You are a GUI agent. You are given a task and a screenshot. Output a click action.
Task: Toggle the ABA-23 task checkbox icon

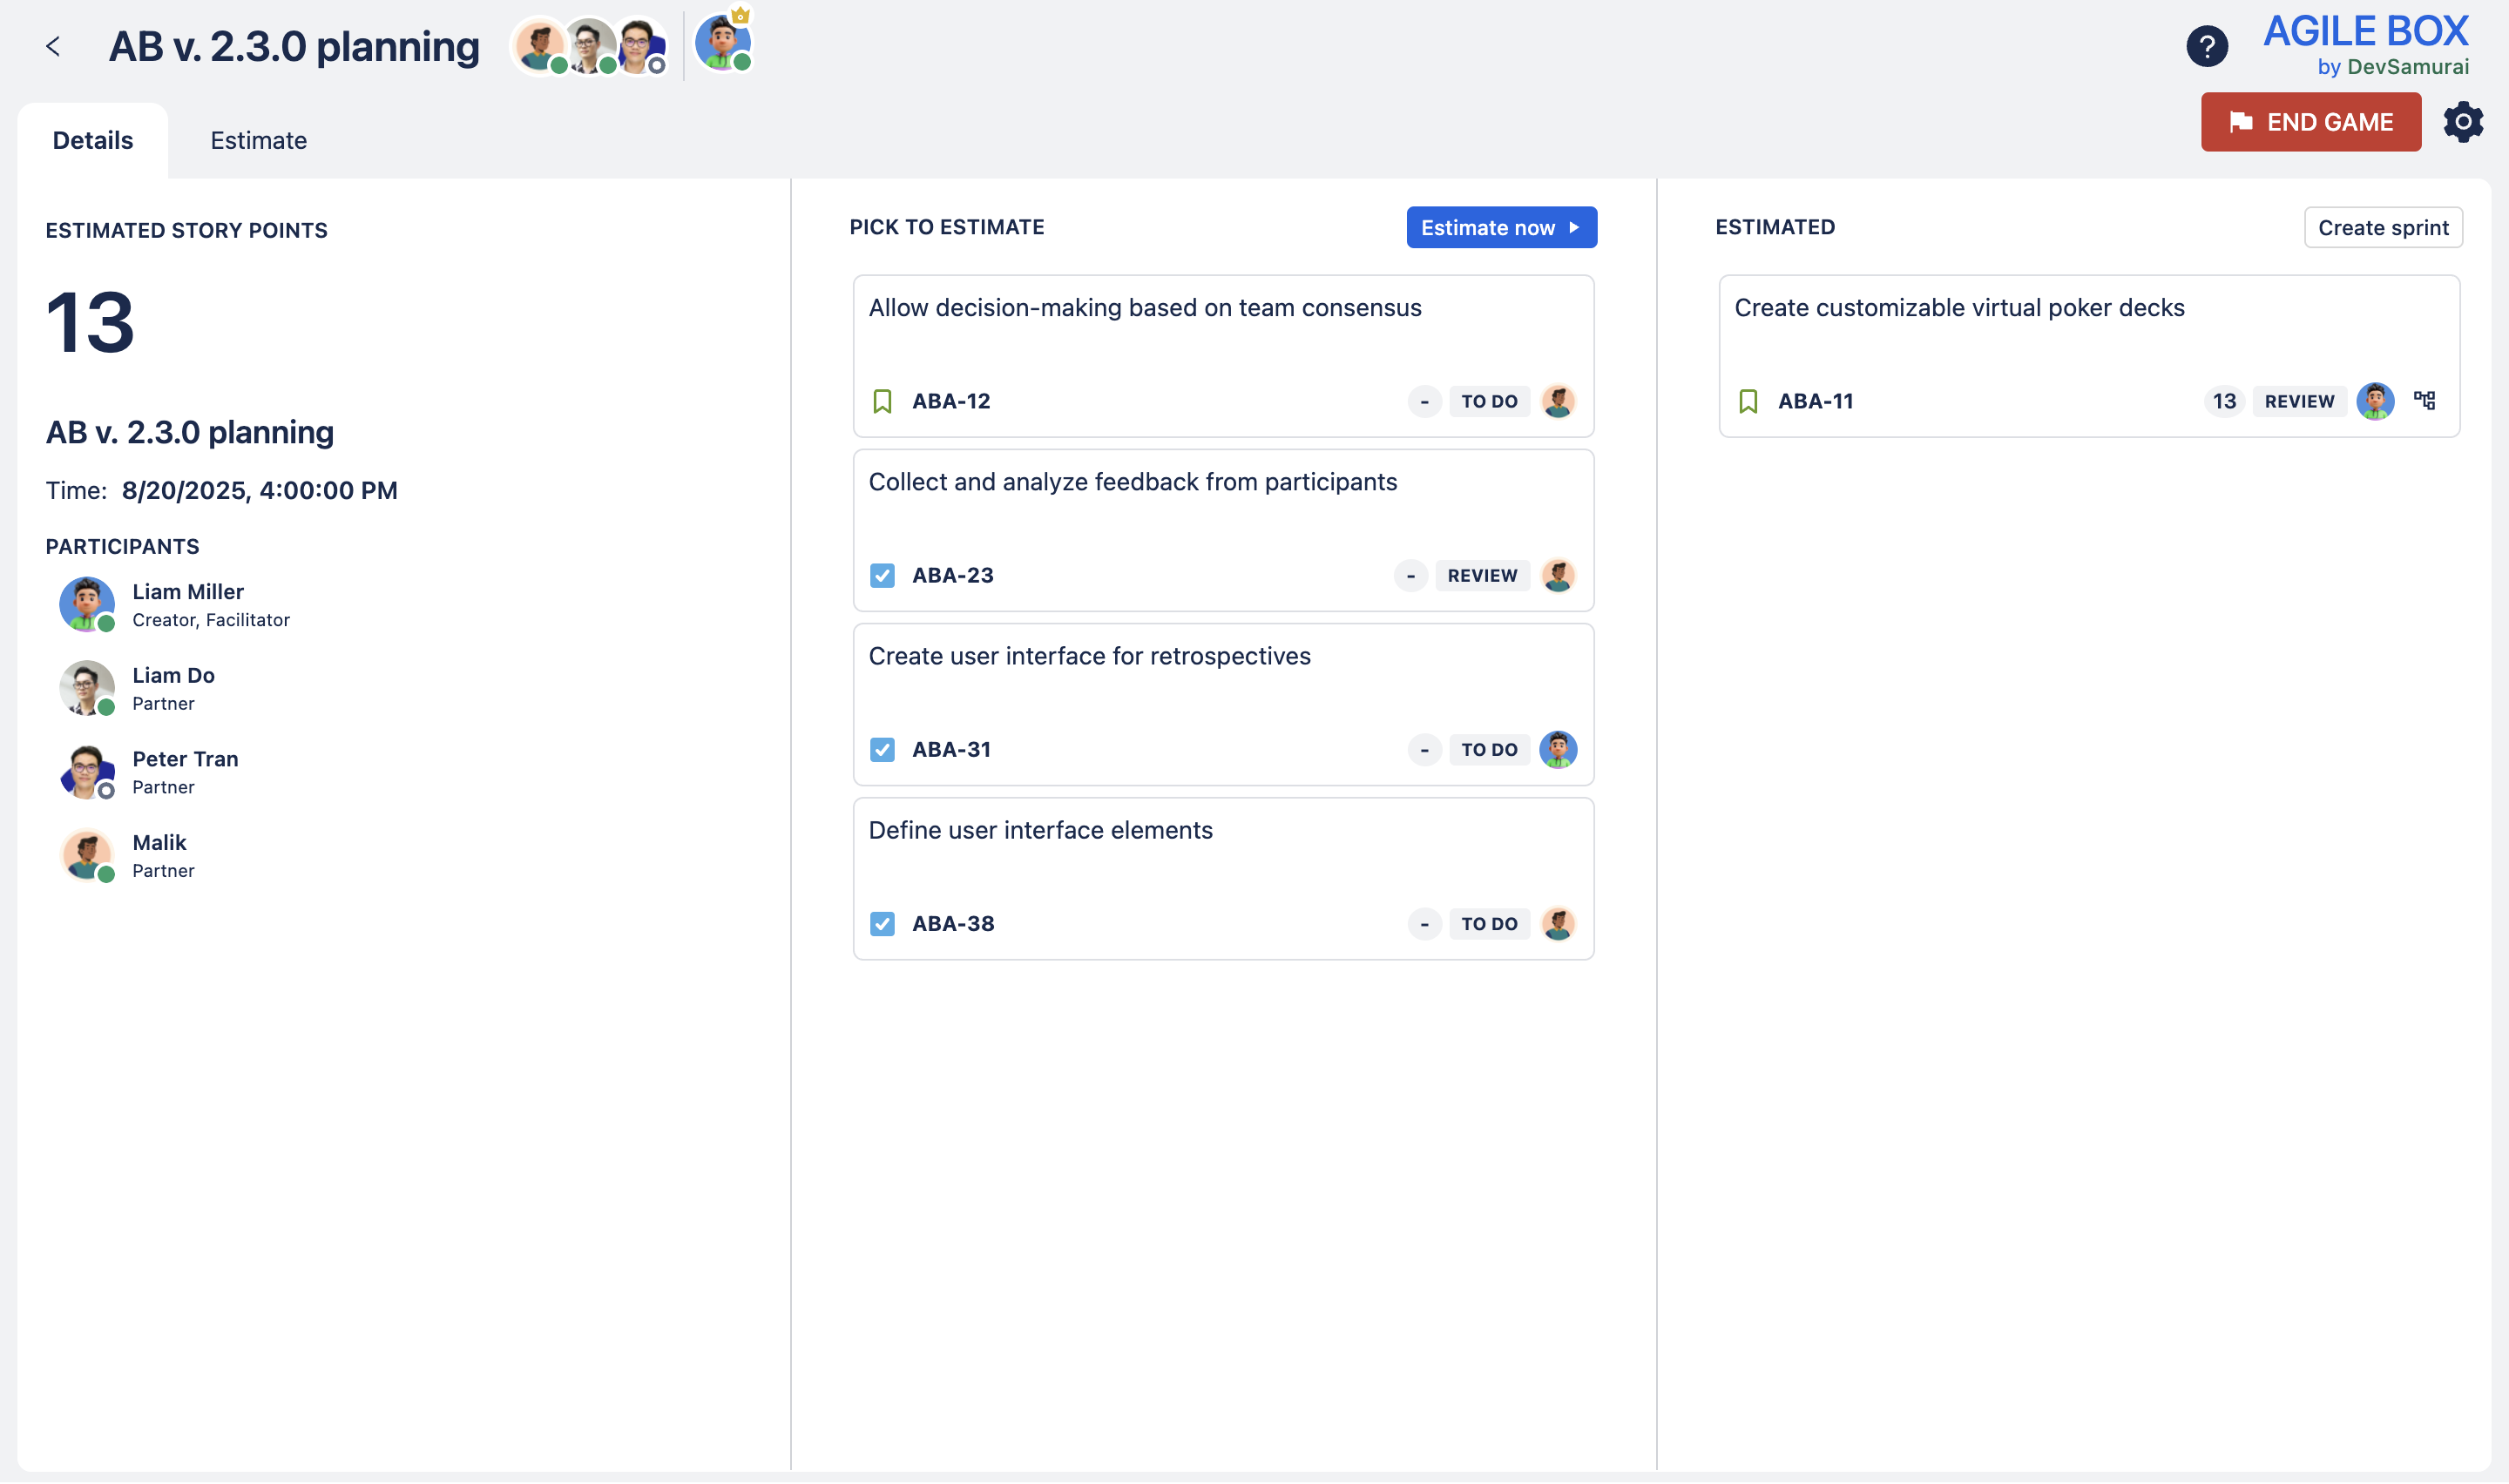pyautogui.click(x=882, y=576)
